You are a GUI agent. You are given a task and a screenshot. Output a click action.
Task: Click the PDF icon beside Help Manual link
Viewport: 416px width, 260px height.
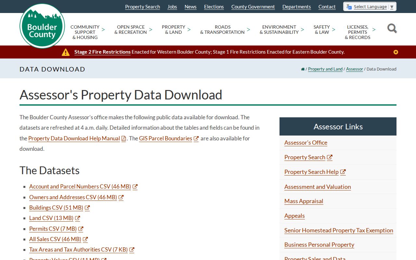click(x=123, y=139)
